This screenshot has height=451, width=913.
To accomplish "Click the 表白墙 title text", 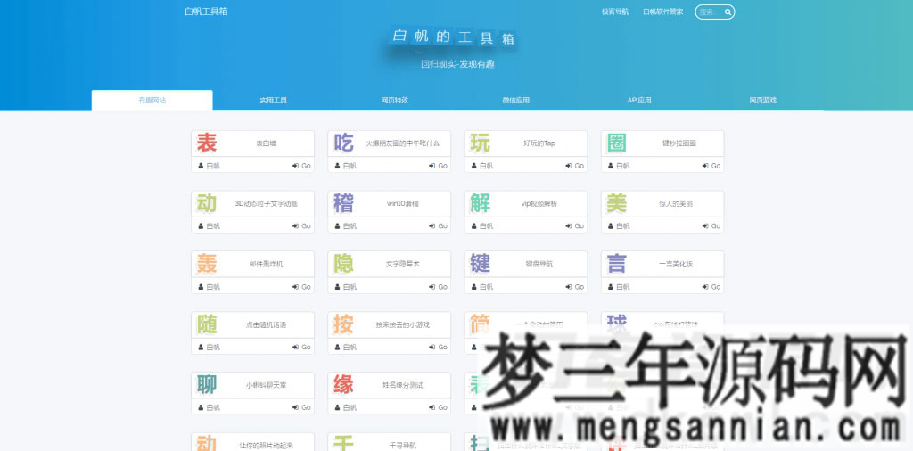I will pos(266,143).
